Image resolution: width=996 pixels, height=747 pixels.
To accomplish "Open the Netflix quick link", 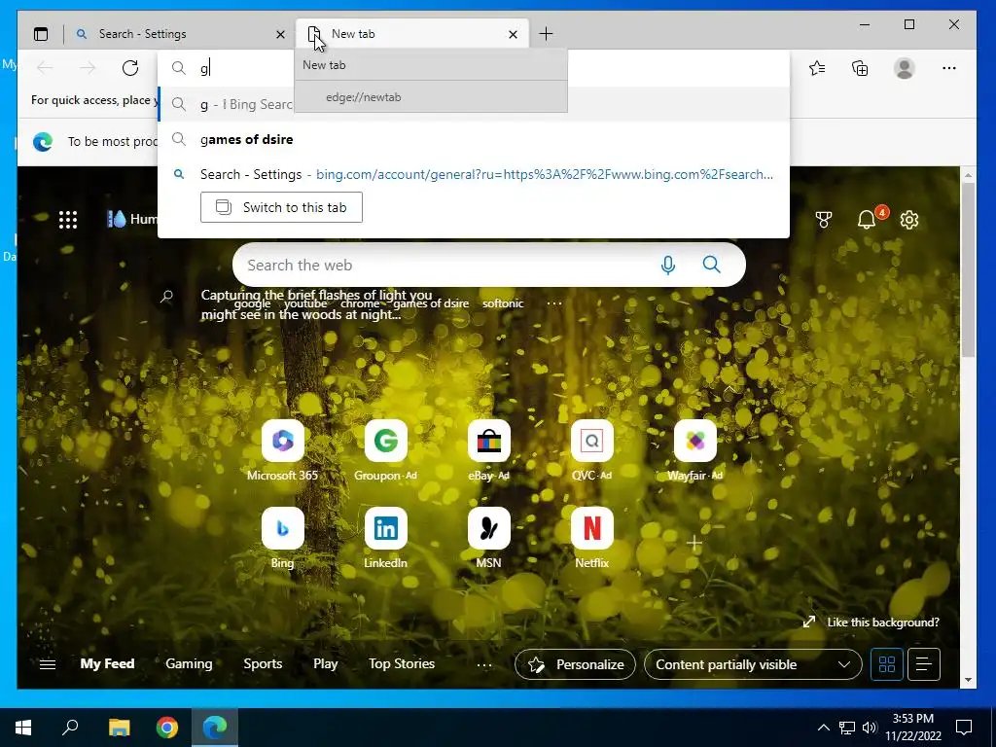I will 592,538.
